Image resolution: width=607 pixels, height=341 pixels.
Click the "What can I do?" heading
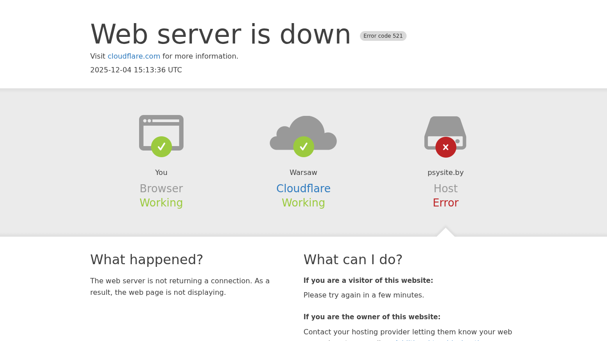pyautogui.click(x=353, y=260)
